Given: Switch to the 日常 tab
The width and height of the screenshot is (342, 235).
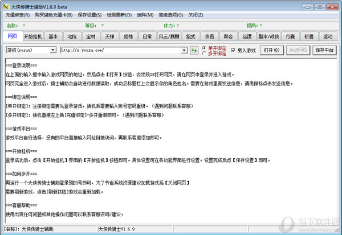Looking at the screenshot, I should pos(147,36).
